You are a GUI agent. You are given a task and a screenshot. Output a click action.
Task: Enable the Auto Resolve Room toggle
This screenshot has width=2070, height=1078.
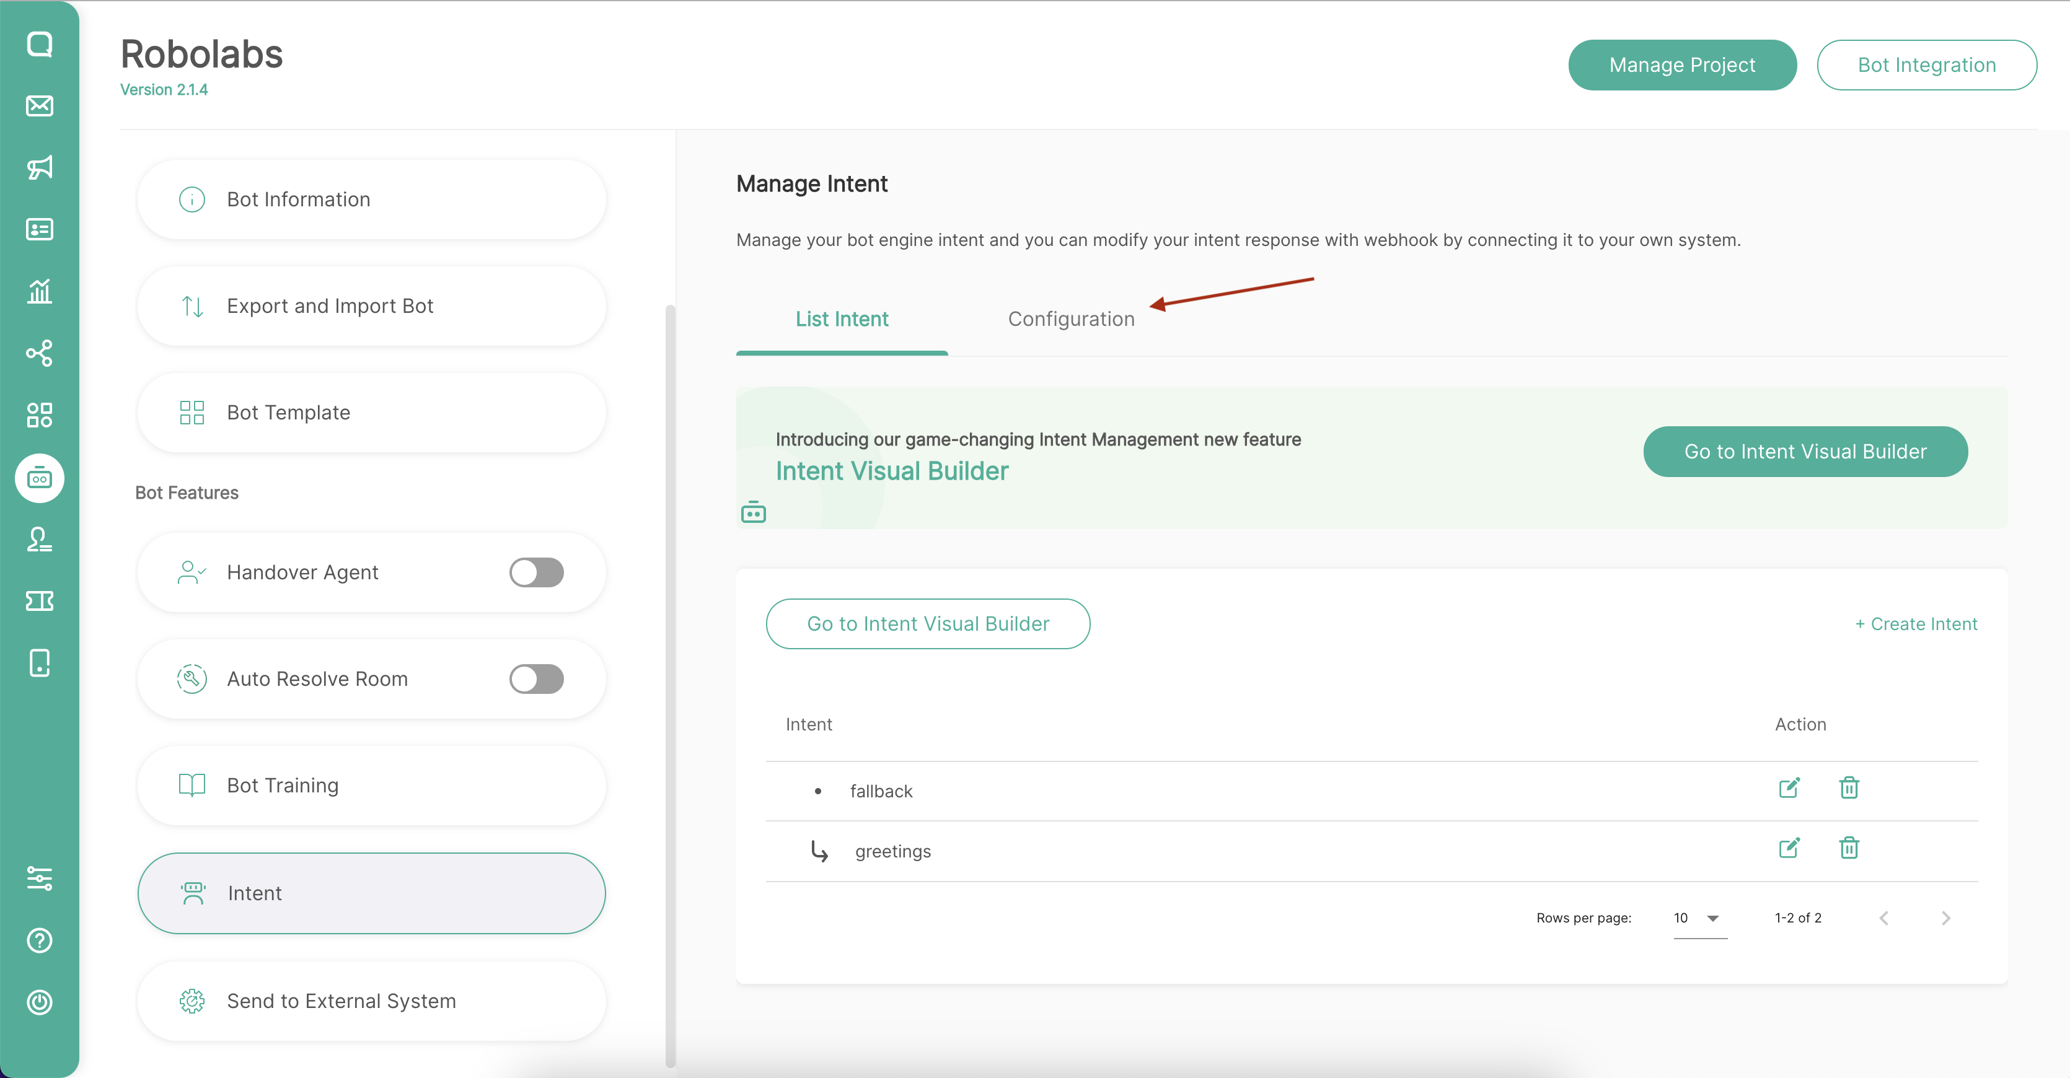click(x=536, y=680)
